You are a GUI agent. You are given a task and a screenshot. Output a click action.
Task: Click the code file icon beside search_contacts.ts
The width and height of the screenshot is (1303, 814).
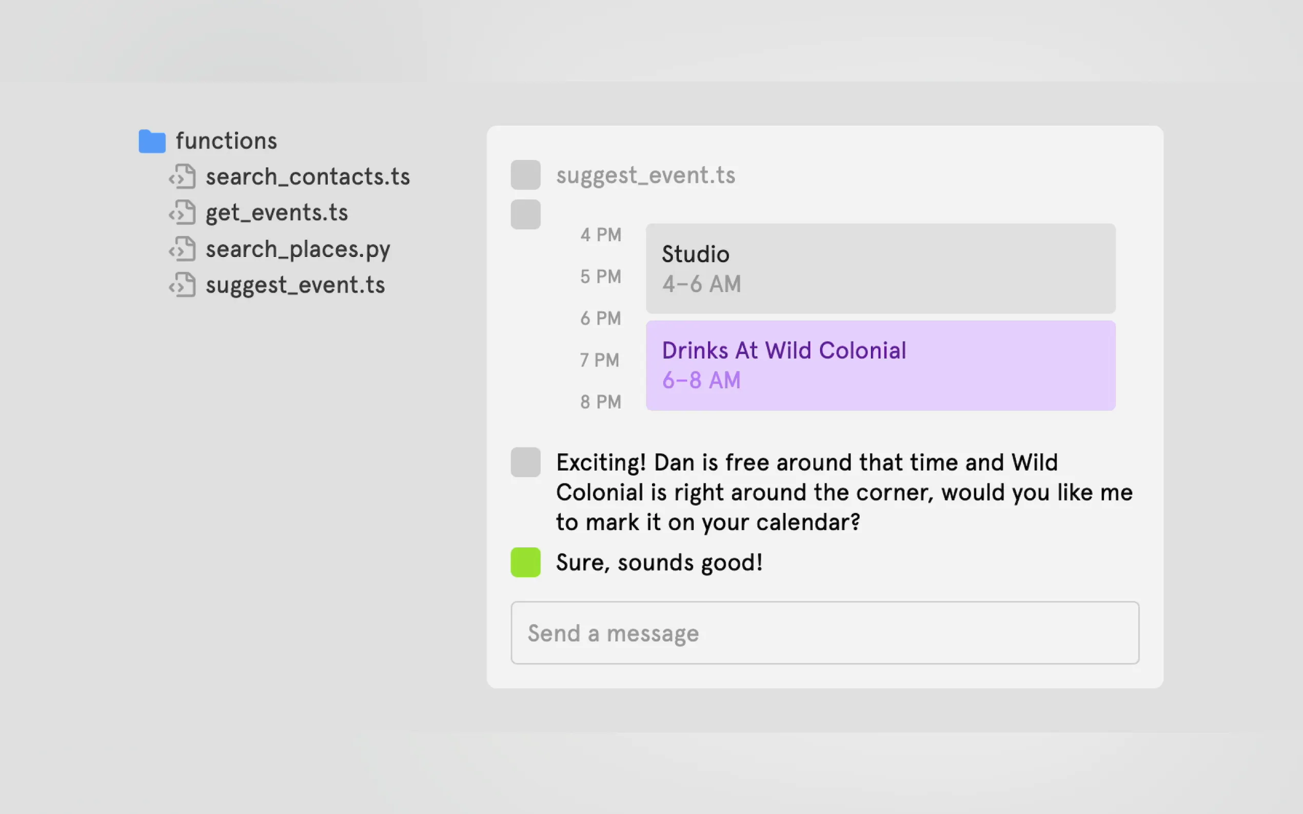(x=183, y=176)
